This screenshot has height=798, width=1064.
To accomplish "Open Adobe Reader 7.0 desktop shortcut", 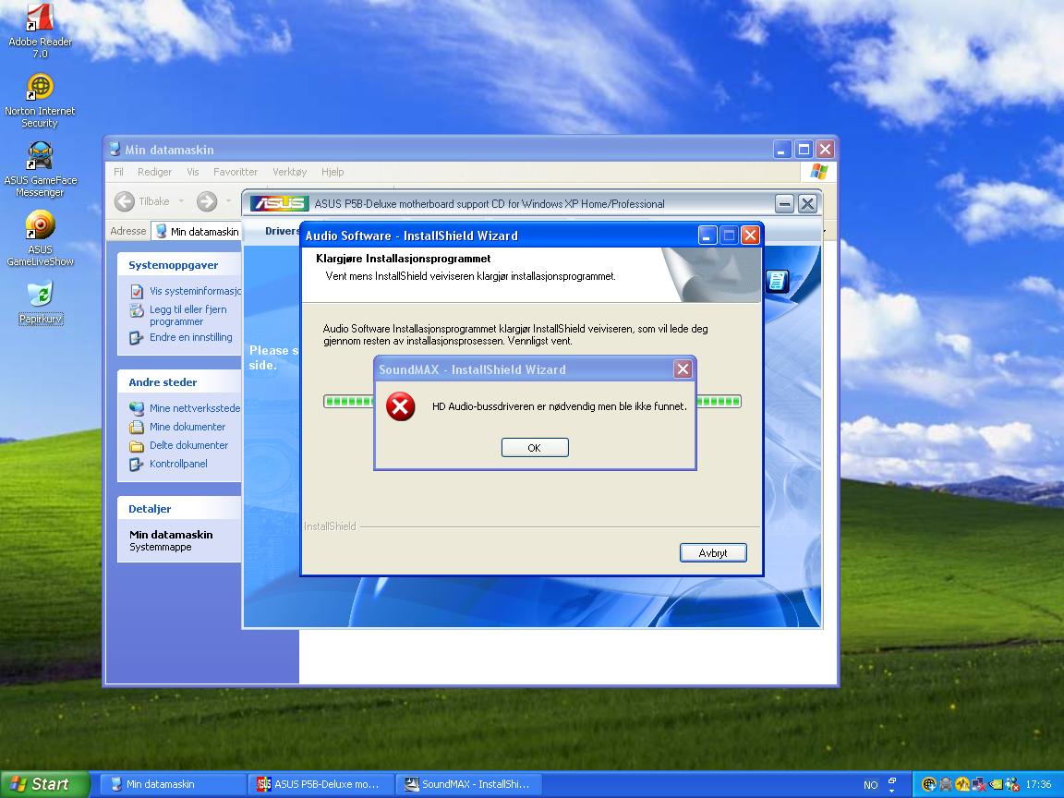I will [40, 31].
